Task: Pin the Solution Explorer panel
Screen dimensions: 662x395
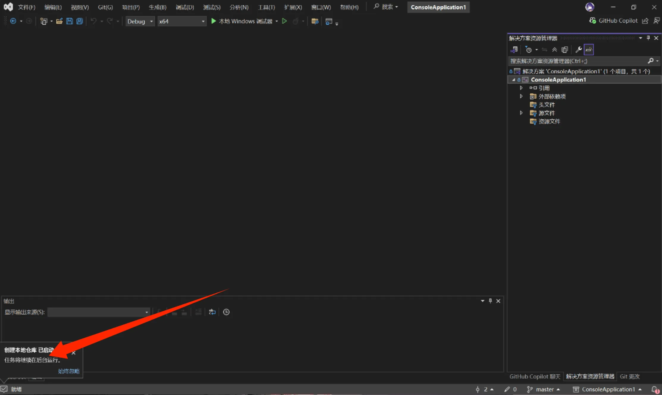Action: tap(648, 38)
